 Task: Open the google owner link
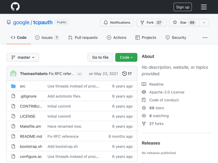[21, 22]
